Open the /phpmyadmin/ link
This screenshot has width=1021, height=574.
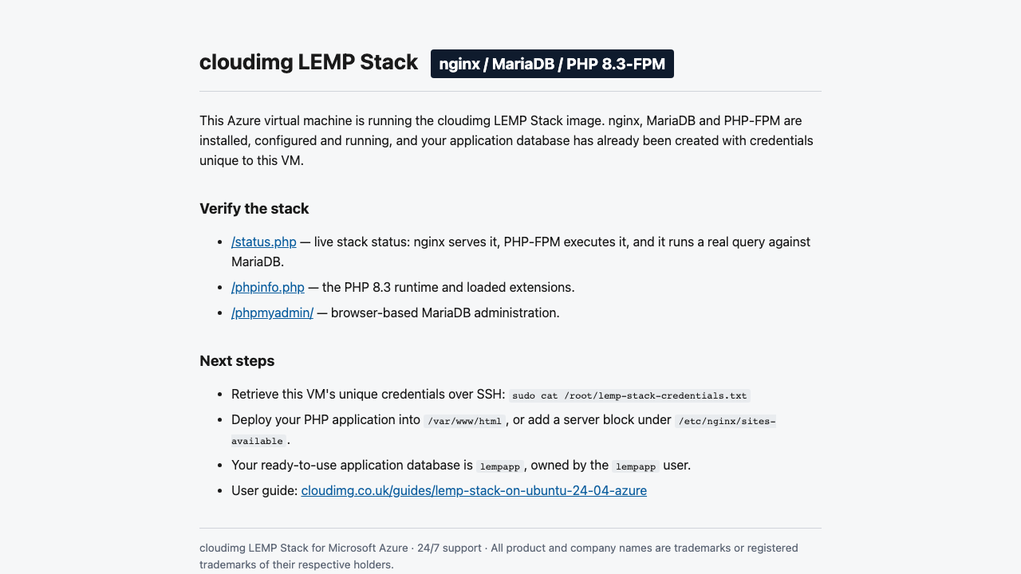pos(272,313)
